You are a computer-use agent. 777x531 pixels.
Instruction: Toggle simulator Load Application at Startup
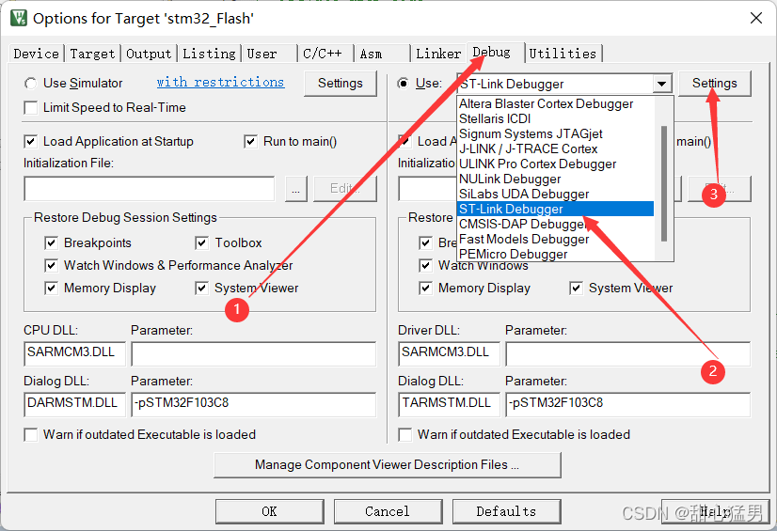[x=31, y=142]
